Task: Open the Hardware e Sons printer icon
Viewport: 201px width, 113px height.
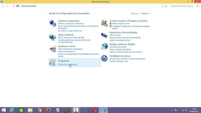Action: coord(53,49)
